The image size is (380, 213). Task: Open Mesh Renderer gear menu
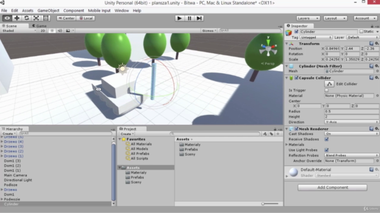point(377,129)
